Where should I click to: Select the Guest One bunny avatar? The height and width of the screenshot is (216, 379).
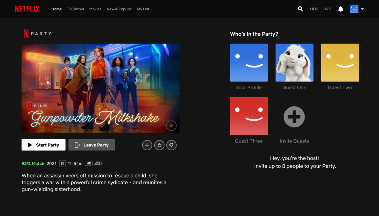click(x=294, y=63)
